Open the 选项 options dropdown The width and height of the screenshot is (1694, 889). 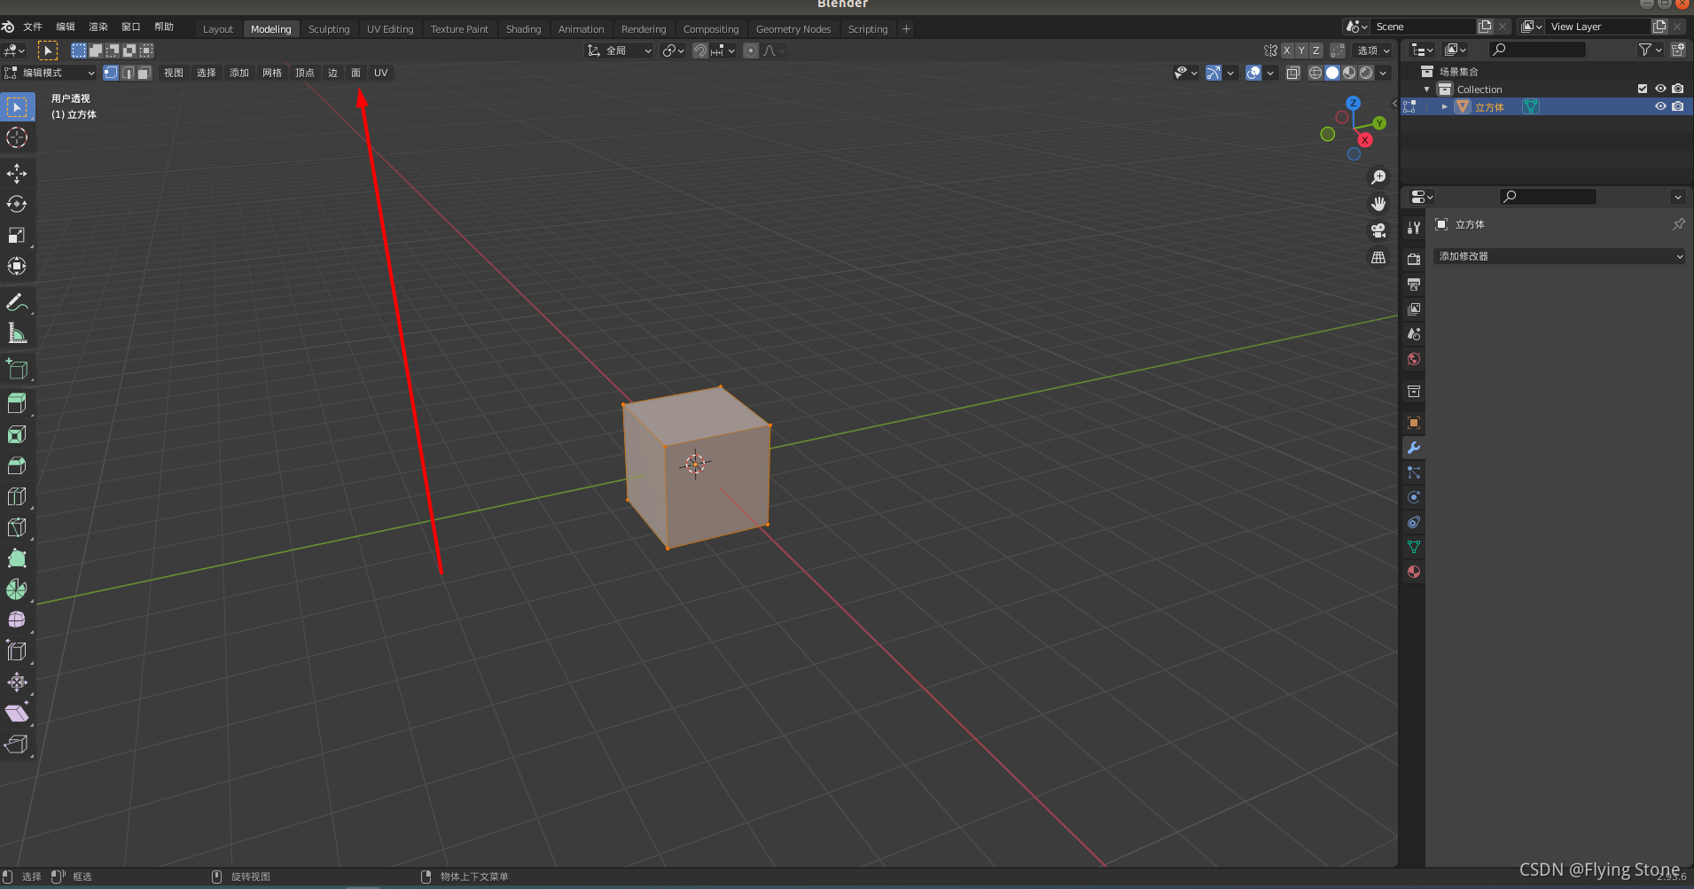tap(1373, 51)
